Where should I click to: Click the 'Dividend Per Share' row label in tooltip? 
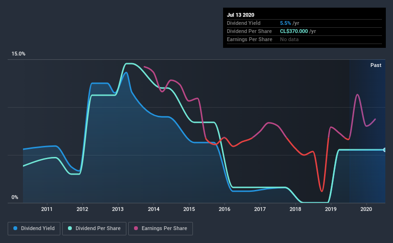(249, 31)
